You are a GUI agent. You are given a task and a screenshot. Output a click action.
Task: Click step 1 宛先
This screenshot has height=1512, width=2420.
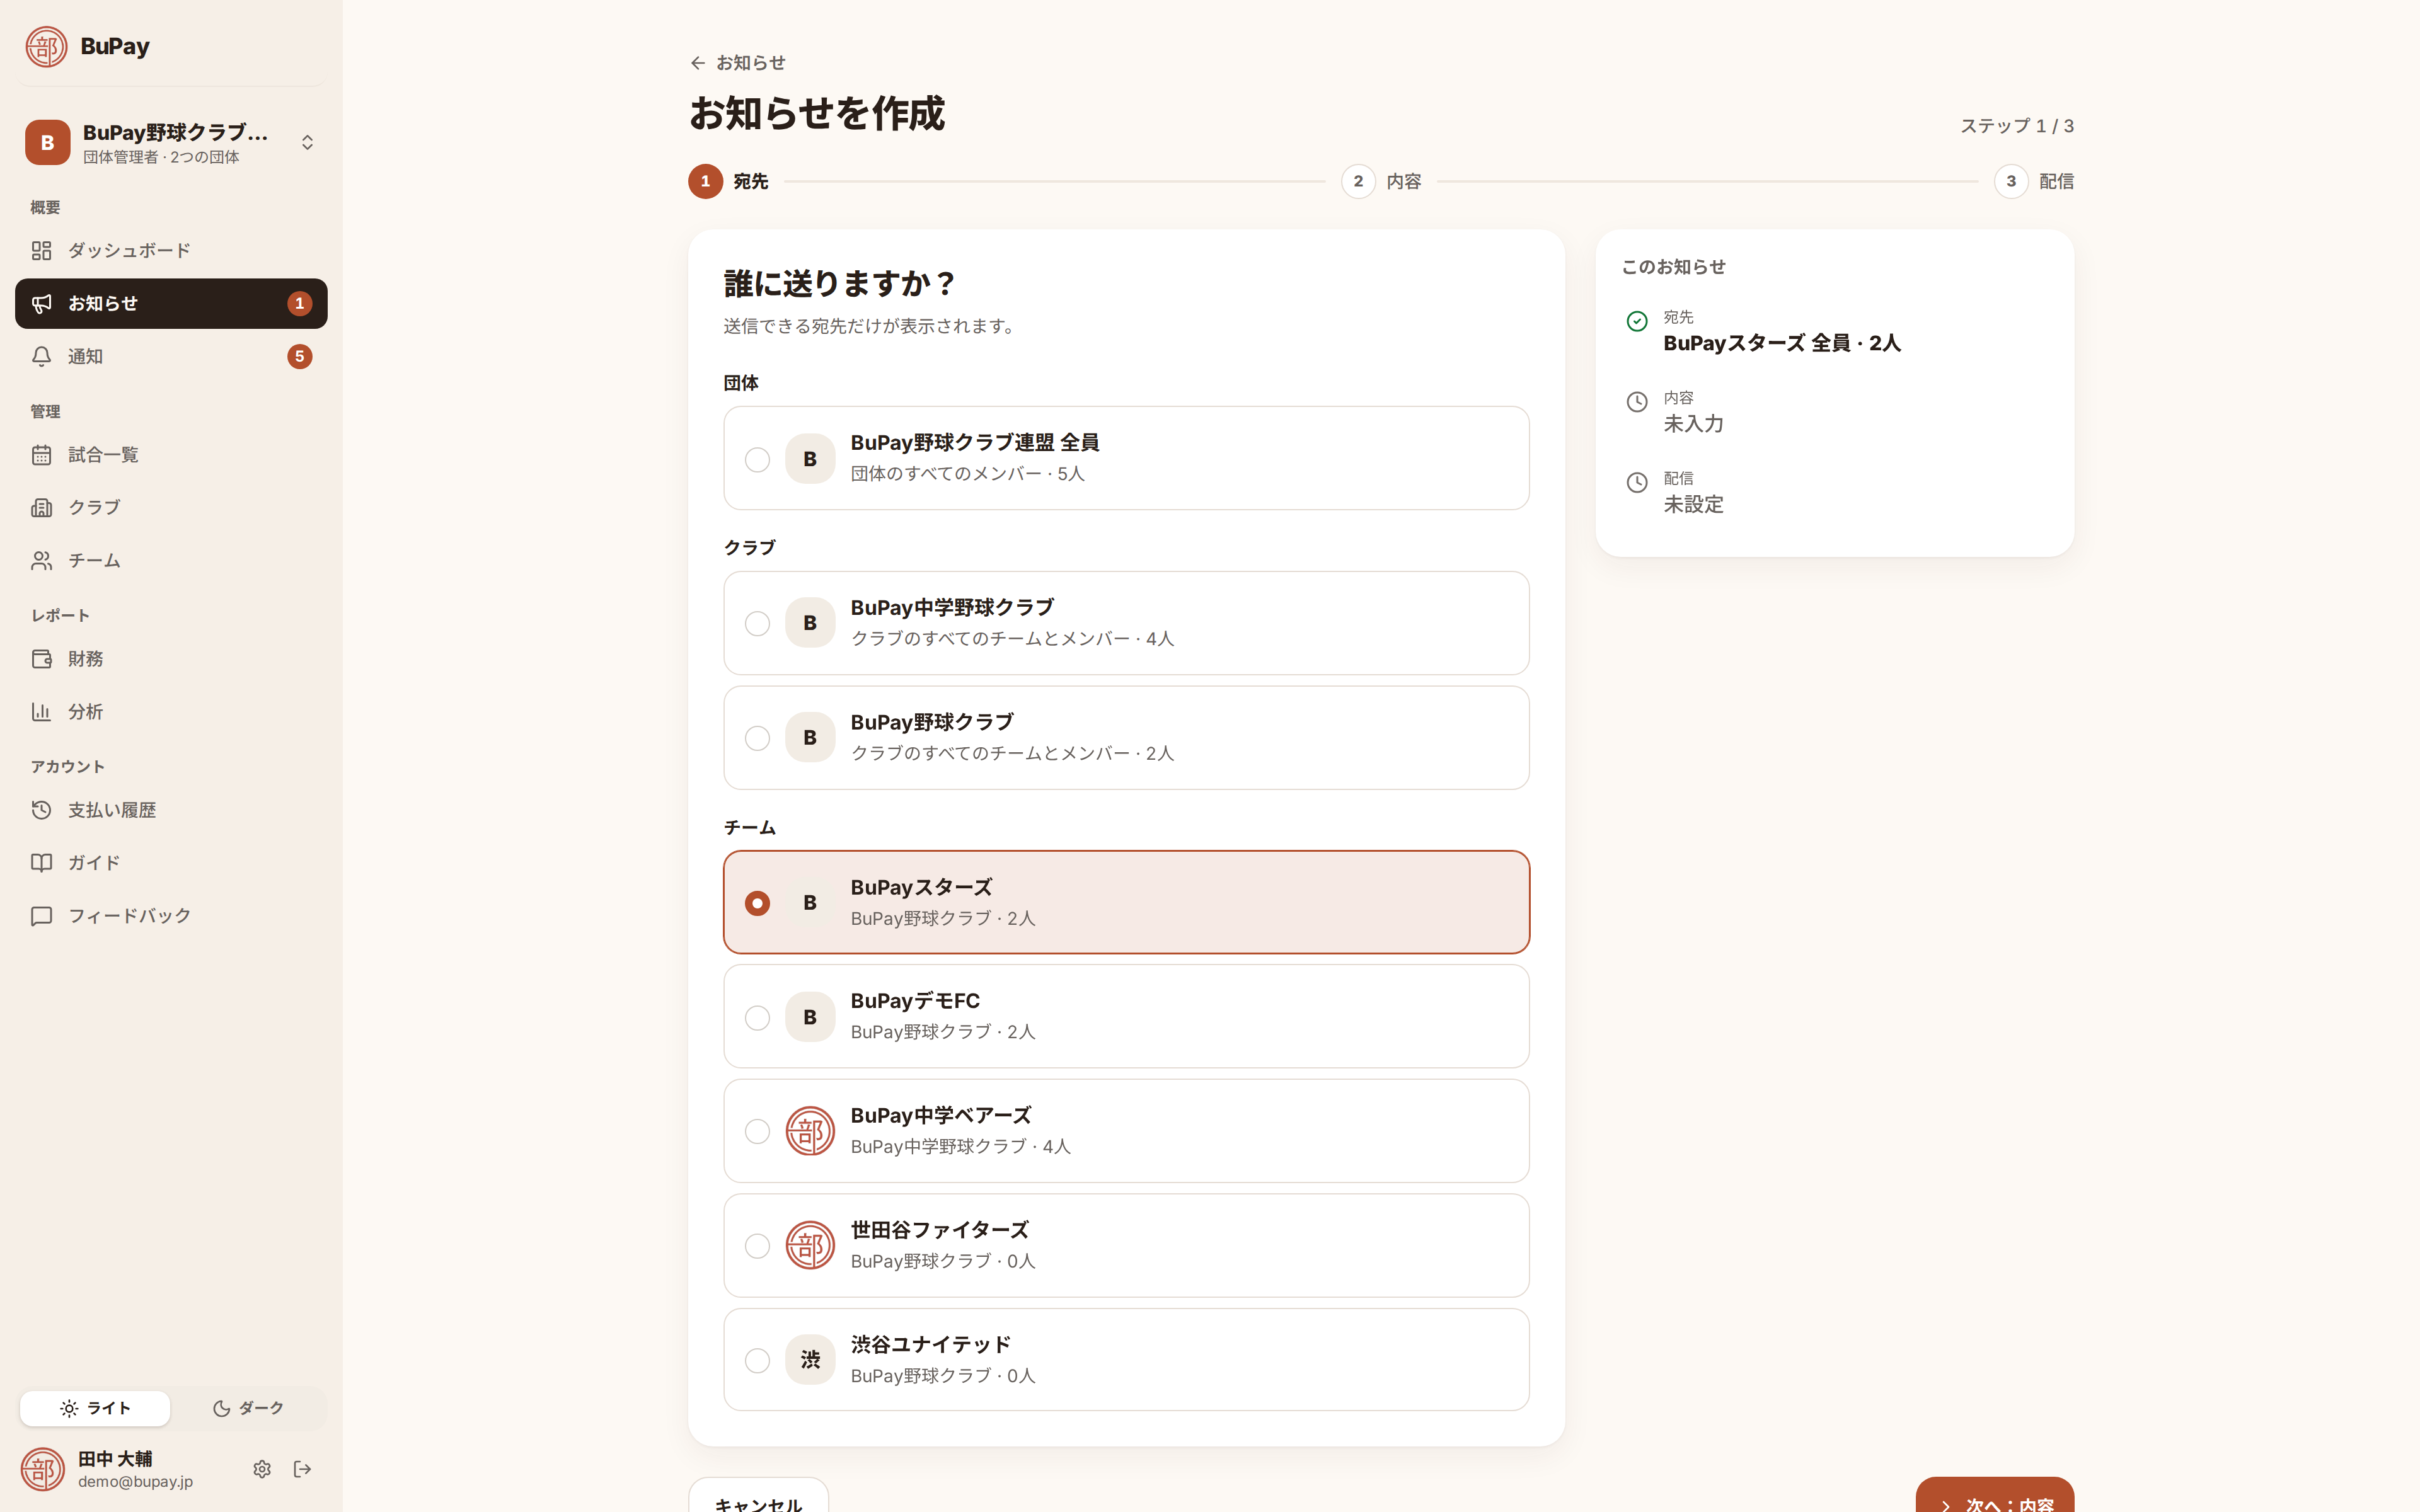point(729,182)
